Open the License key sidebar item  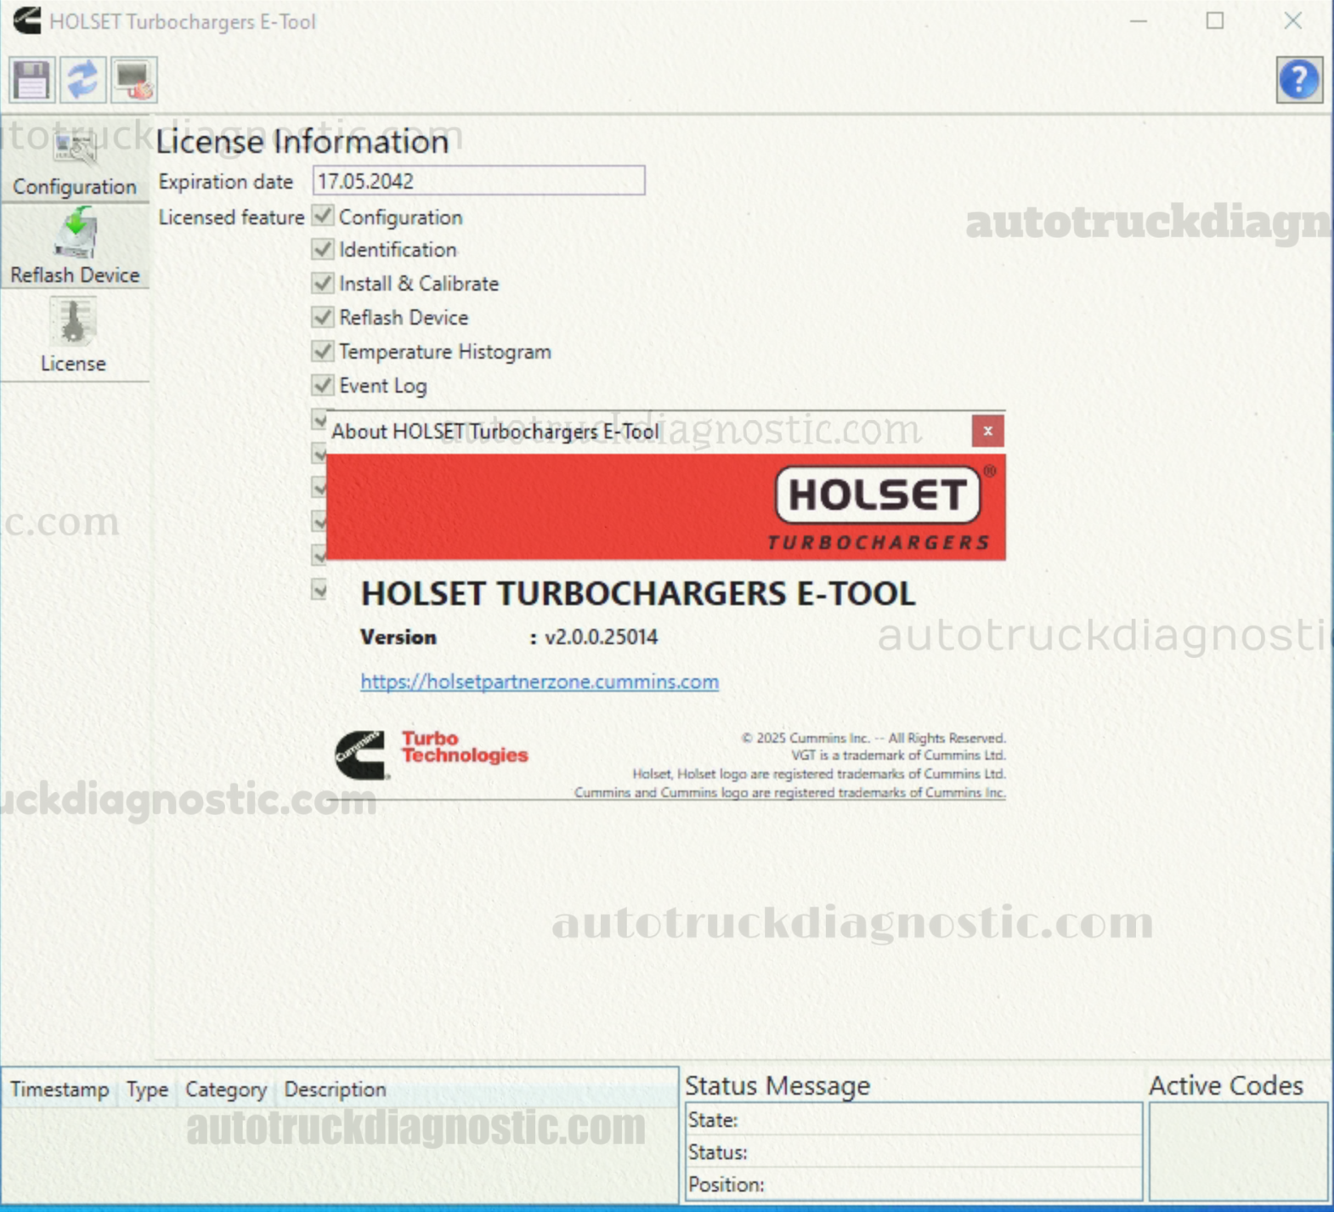click(74, 337)
